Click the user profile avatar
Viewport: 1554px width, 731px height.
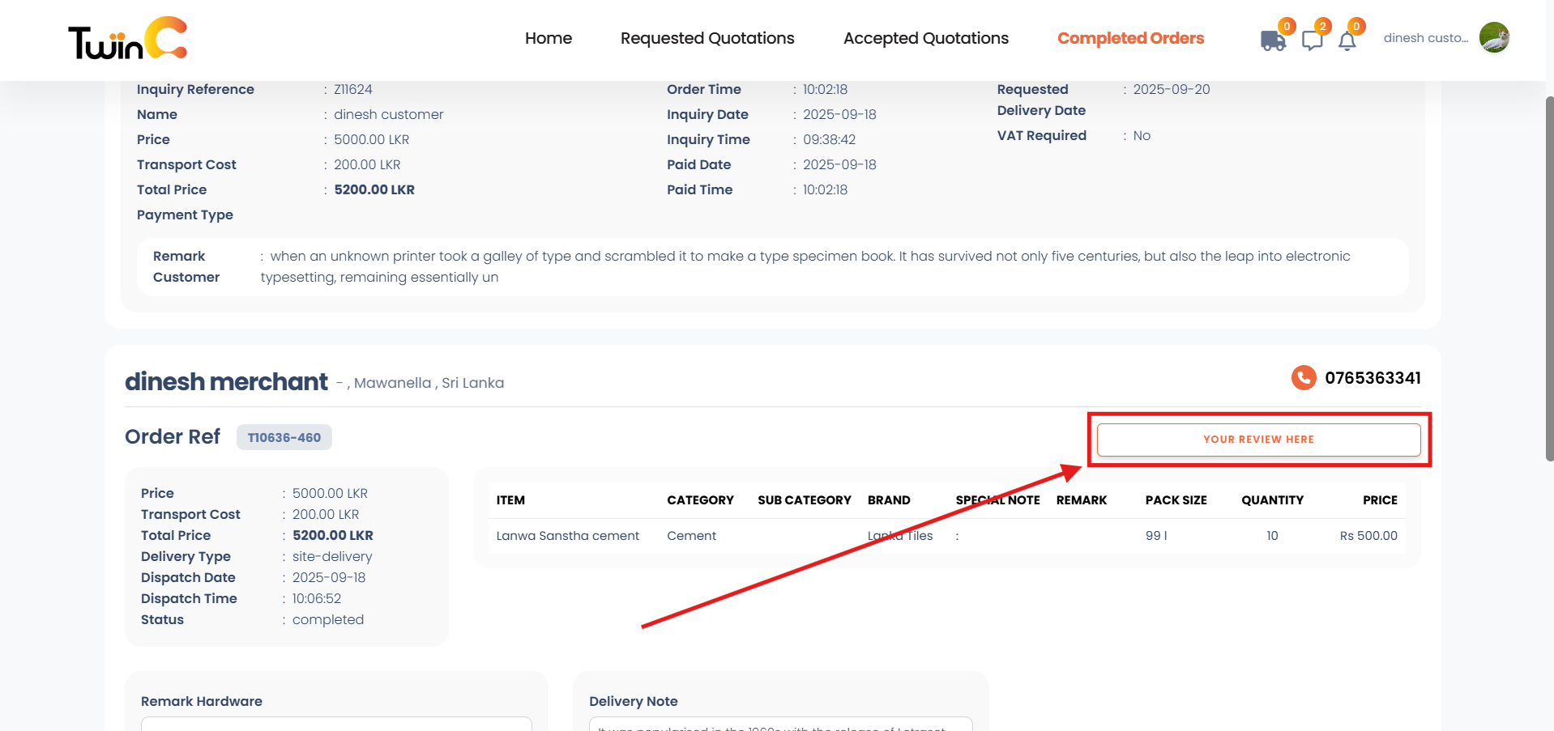click(x=1493, y=38)
